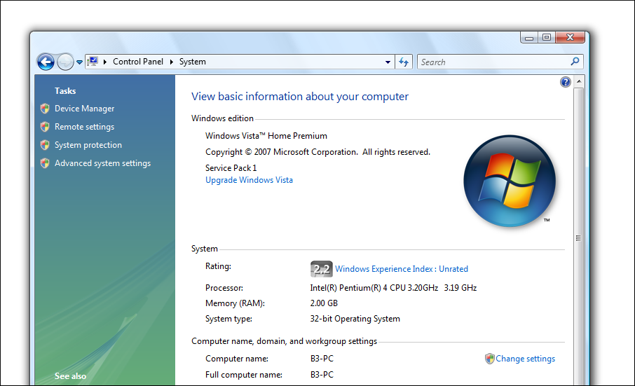Image resolution: width=635 pixels, height=386 pixels.
Task: Click Change settings for computer name
Action: (x=525, y=359)
